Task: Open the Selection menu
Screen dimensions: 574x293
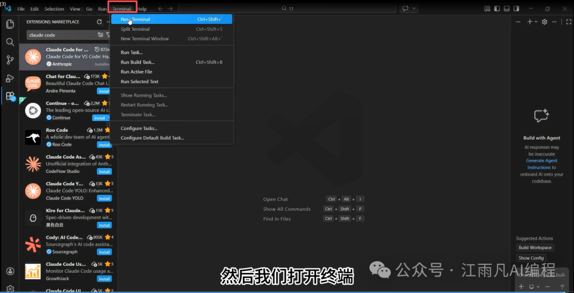Action: (x=54, y=9)
